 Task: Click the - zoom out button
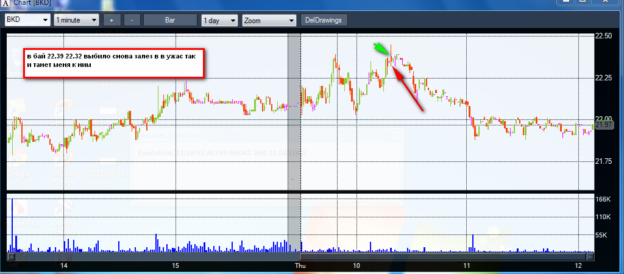click(x=132, y=20)
